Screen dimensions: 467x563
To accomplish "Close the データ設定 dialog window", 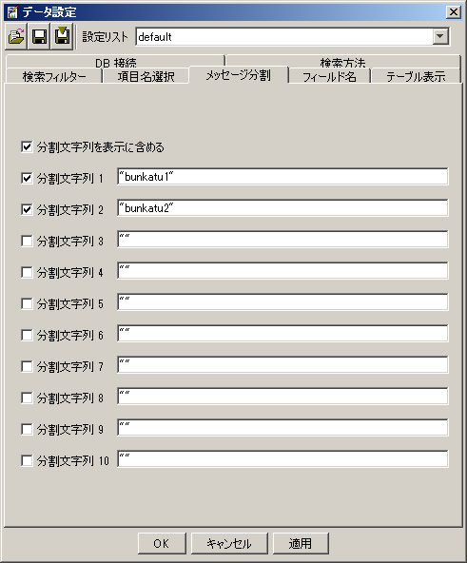I will (454, 12).
